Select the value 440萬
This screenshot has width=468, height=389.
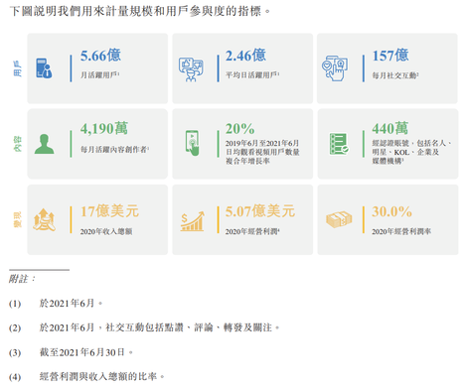(x=390, y=128)
